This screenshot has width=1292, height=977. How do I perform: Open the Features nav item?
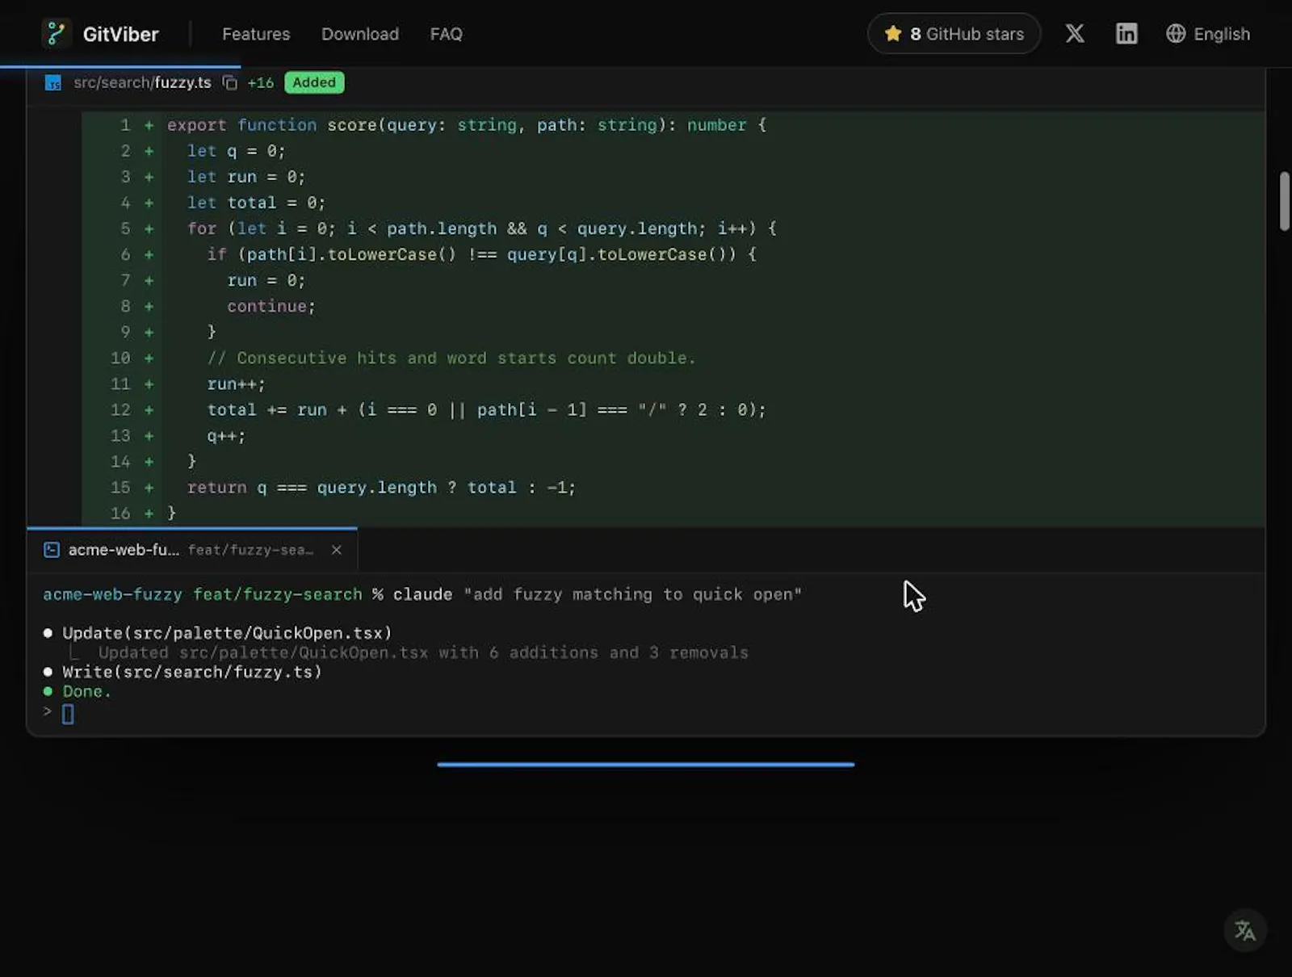(x=256, y=34)
